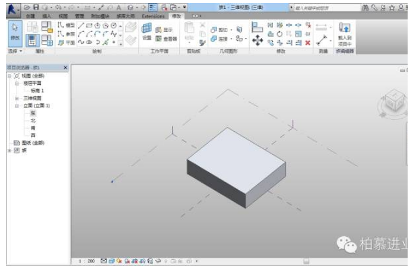Click the Save icon in quick access toolbar
Viewport: 410px width, 270px height.
(36, 7)
